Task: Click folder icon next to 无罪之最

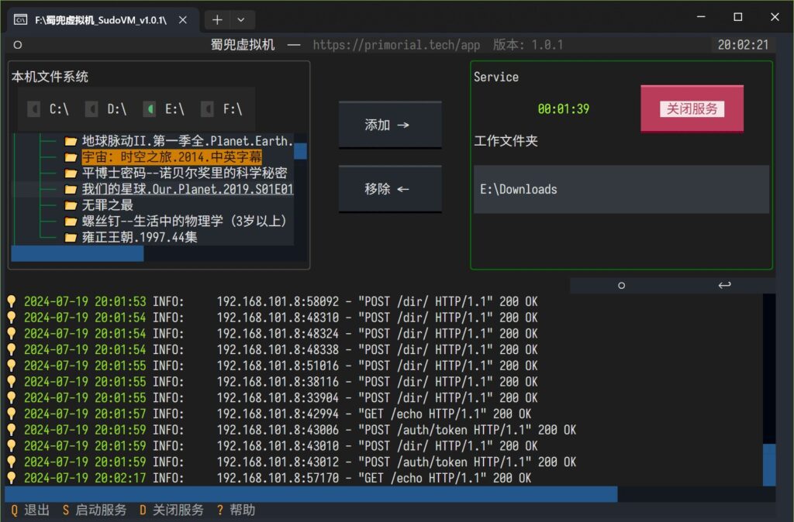Action: pyautogui.click(x=71, y=205)
